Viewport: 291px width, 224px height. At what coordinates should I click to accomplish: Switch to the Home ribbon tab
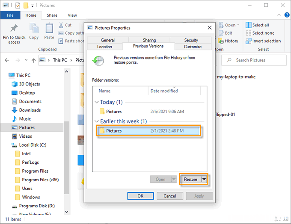31,15
